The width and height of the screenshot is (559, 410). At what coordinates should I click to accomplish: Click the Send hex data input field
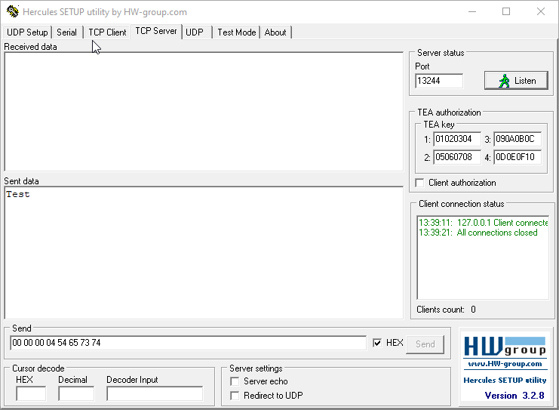pyautogui.click(x=189, y=343)
